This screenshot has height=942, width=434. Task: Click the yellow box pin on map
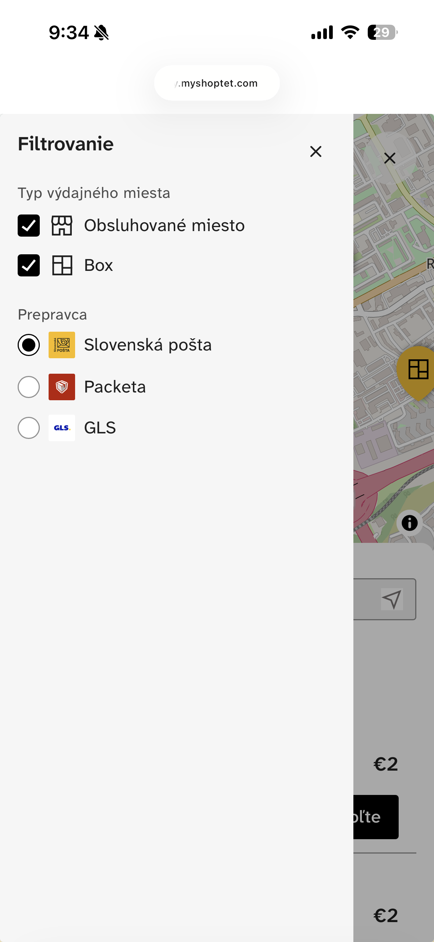point(418,370)
